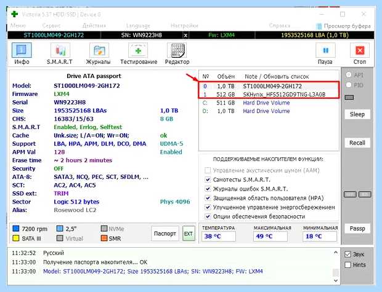Click the orange SMR indicator square
Image resolution: width=382 pixels, height=292 pixels.
pyautogui.click(x=104, y=238)
